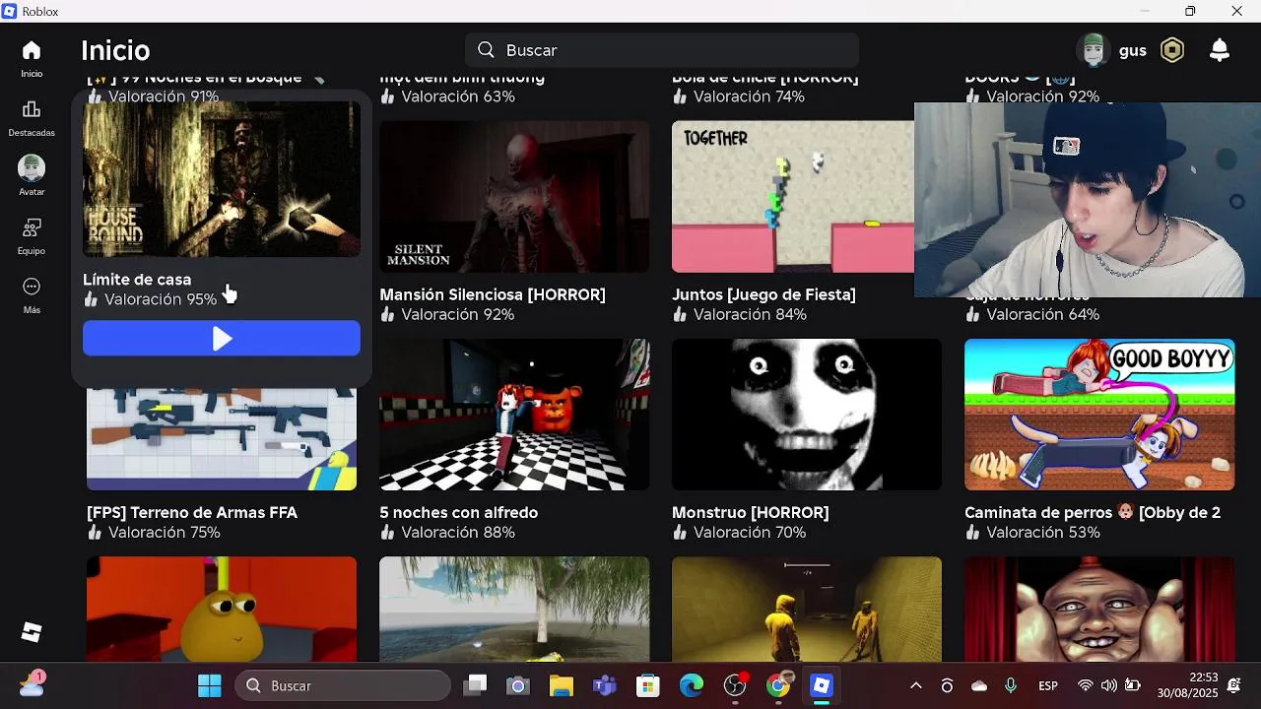Open Microsoft Store from taskbar

(x=647, y=685)
